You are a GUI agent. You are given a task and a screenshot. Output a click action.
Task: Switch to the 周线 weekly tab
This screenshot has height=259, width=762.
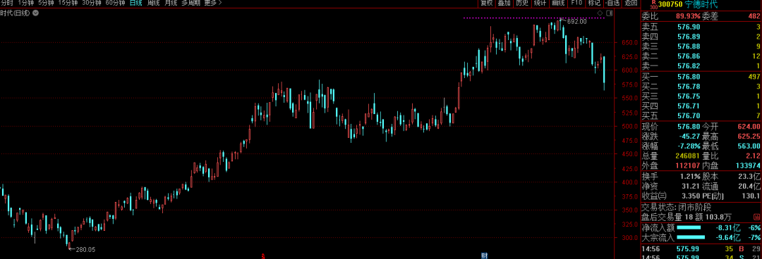[153, 3]
